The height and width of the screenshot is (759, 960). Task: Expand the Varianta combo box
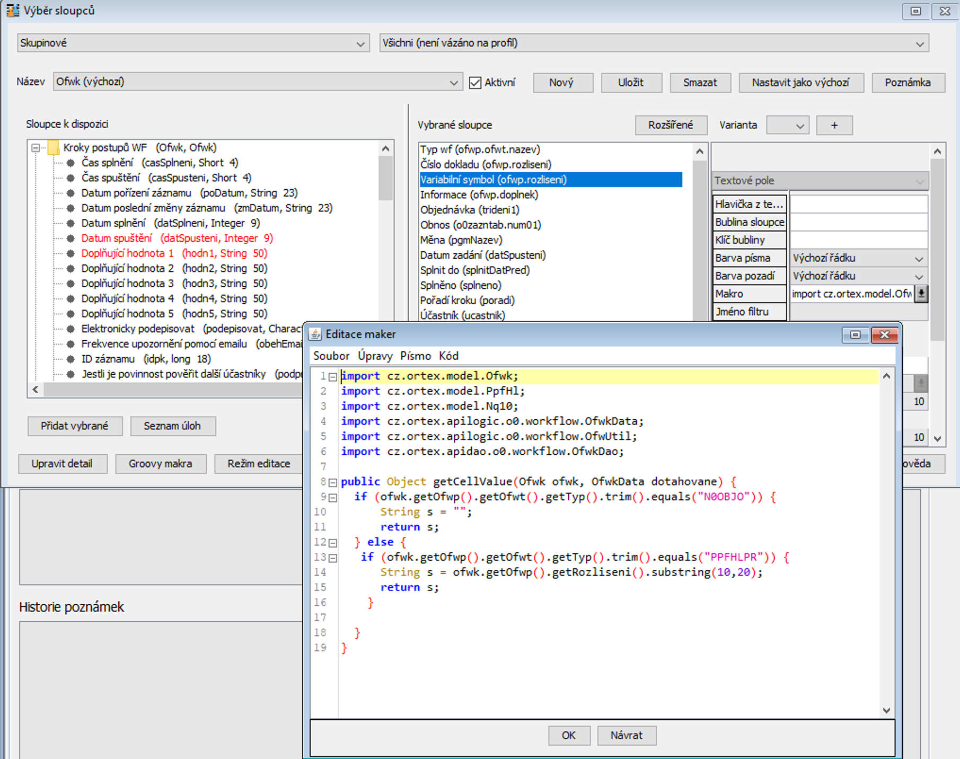point(788,126)
